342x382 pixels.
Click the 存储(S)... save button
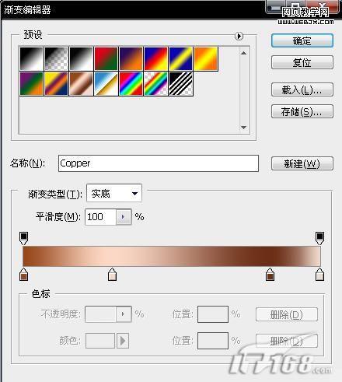(302, 111)
